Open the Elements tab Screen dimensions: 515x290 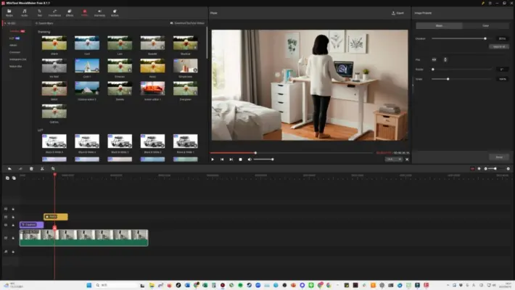click(x=99, y=13)
